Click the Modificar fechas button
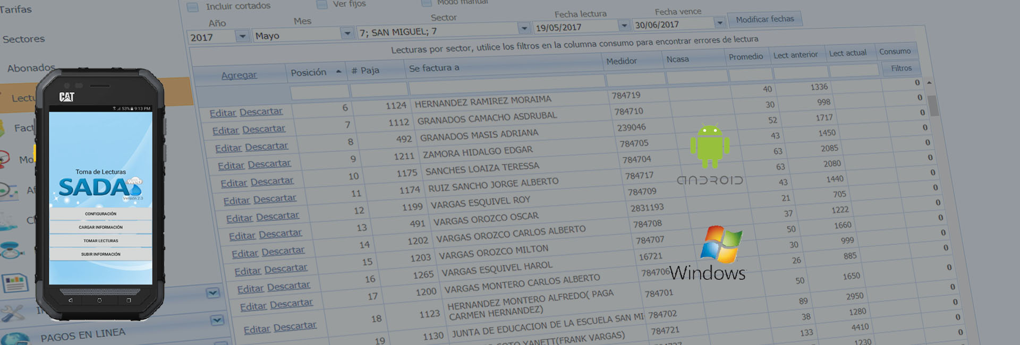 [765, 20]
